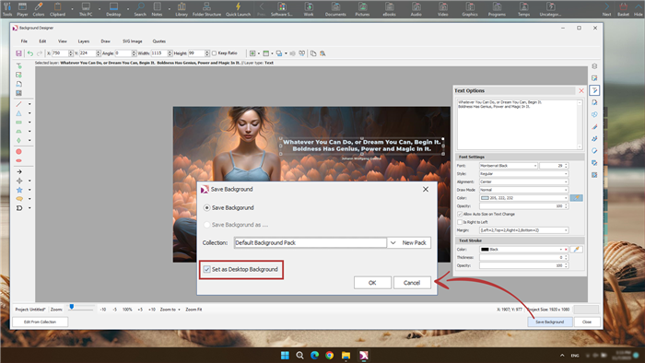Screen dimensions: 645x363
Task: Open the Zoom to dropdown
Action: (x=170, y=310)
